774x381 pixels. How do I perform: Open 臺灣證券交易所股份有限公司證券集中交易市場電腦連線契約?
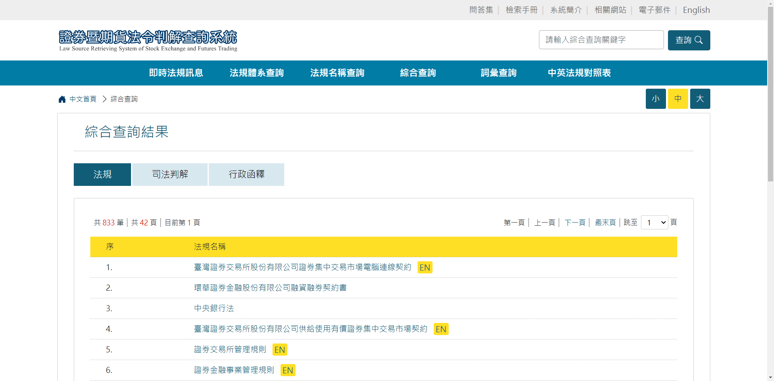pyautogui.click(x=303, y=267)
